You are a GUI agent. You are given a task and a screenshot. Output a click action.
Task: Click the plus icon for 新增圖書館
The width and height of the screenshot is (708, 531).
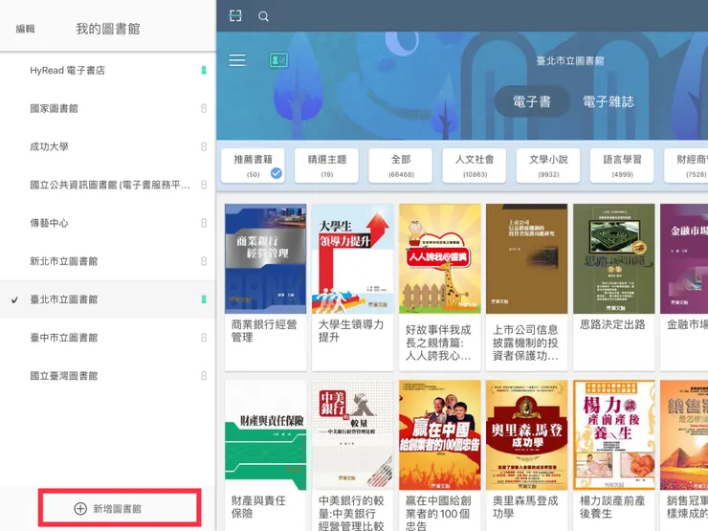click(x=80, y=508)
